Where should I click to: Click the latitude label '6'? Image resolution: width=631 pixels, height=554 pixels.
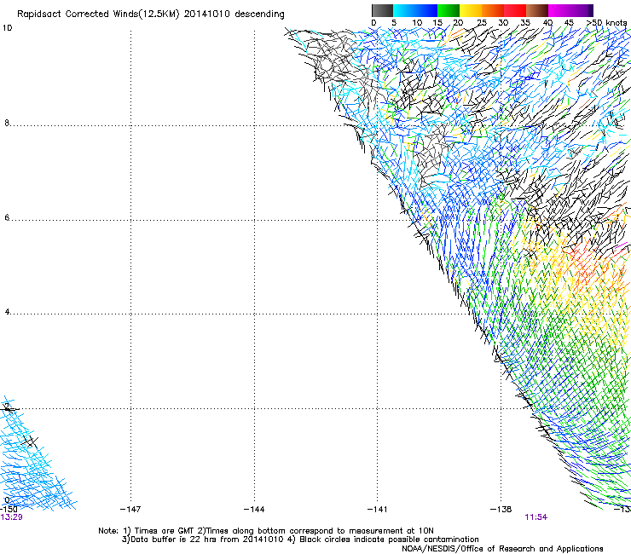click(x=7, y=217)
